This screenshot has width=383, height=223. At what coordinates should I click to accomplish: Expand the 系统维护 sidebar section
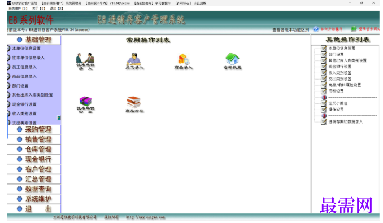[34, 199]
